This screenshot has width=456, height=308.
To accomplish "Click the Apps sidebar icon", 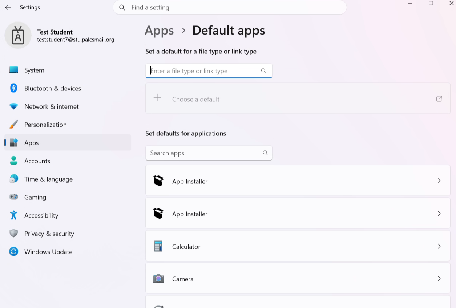I will pos(14,143).
